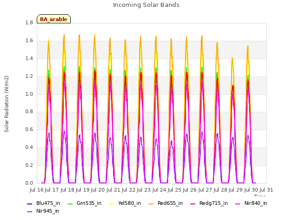The width and height of the screenshot is (294, 220).
Task: Click the Jul 29 x-axis date label
Action: 236,190
